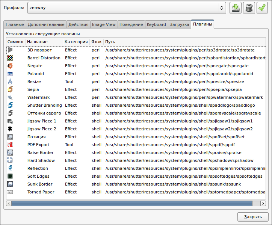Select the Оттенки серого gray icon
The width and height of the screenshot is (272, 225).
10,113
